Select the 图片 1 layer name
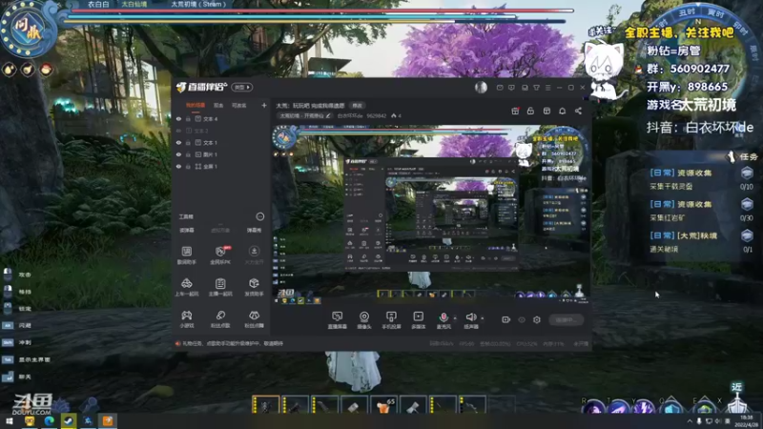The image size is (763, 429). pyautogui.click(x=210, y=154)
